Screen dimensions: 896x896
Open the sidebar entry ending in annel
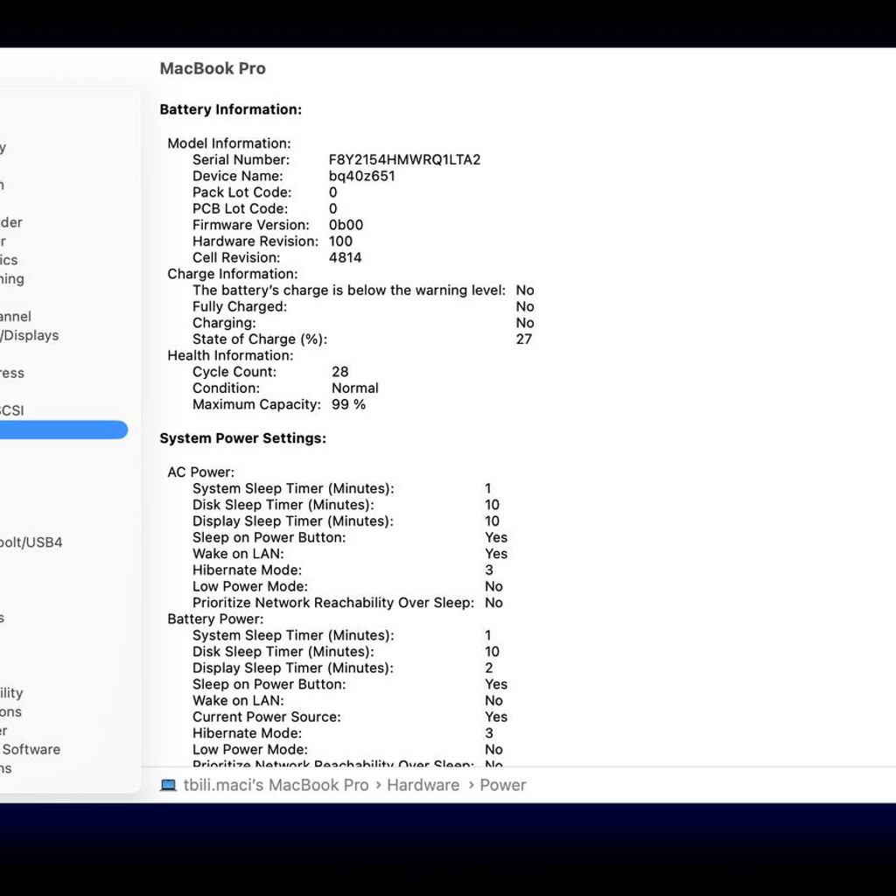point(16,317)
